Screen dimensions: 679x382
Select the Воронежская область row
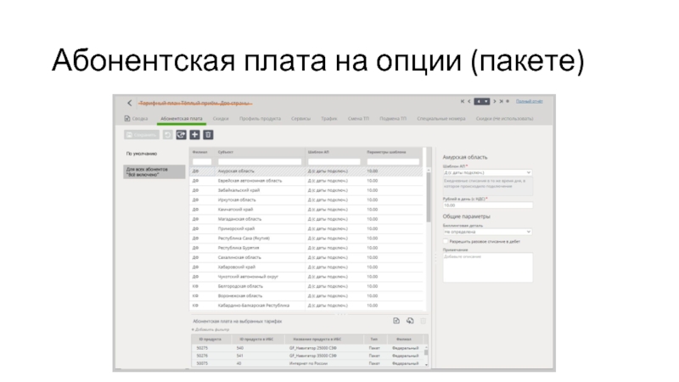click(x=306, y=295)
